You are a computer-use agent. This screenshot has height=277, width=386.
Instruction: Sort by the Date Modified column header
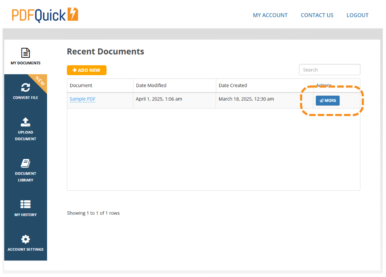coord(175,85)
